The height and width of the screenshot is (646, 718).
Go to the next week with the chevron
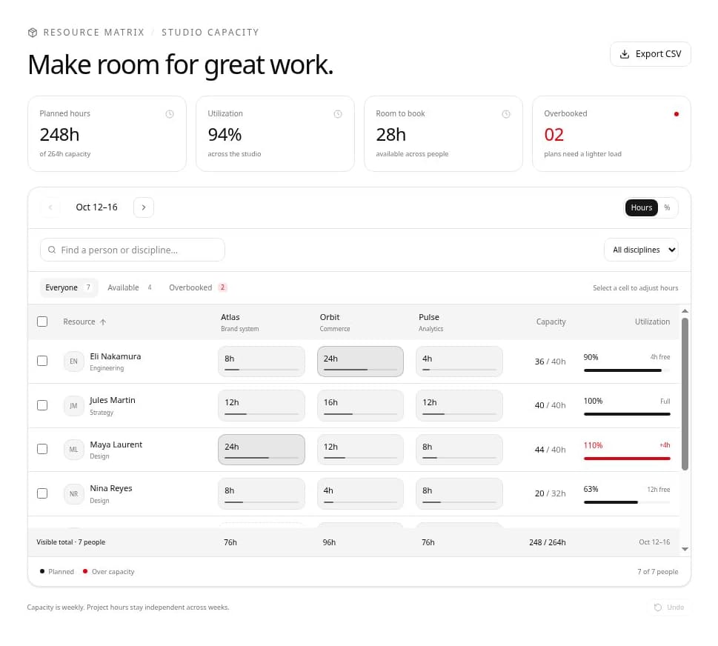(x=143, y=207)
